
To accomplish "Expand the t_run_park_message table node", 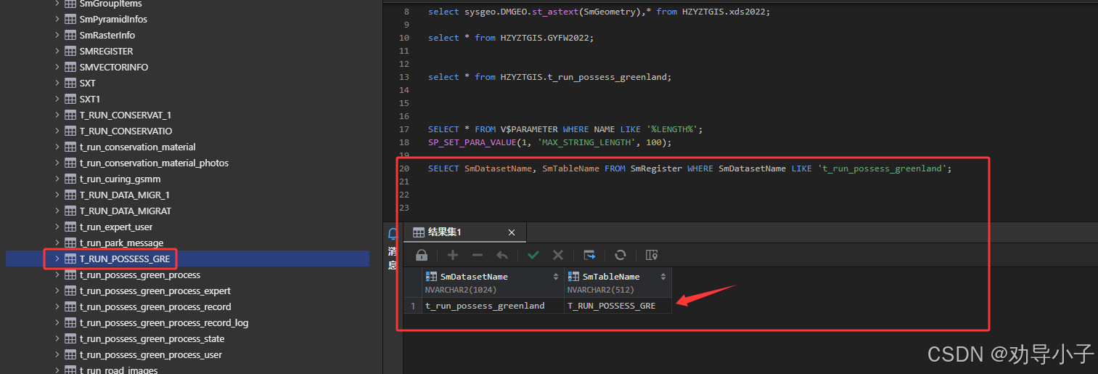I will [57, 243].
